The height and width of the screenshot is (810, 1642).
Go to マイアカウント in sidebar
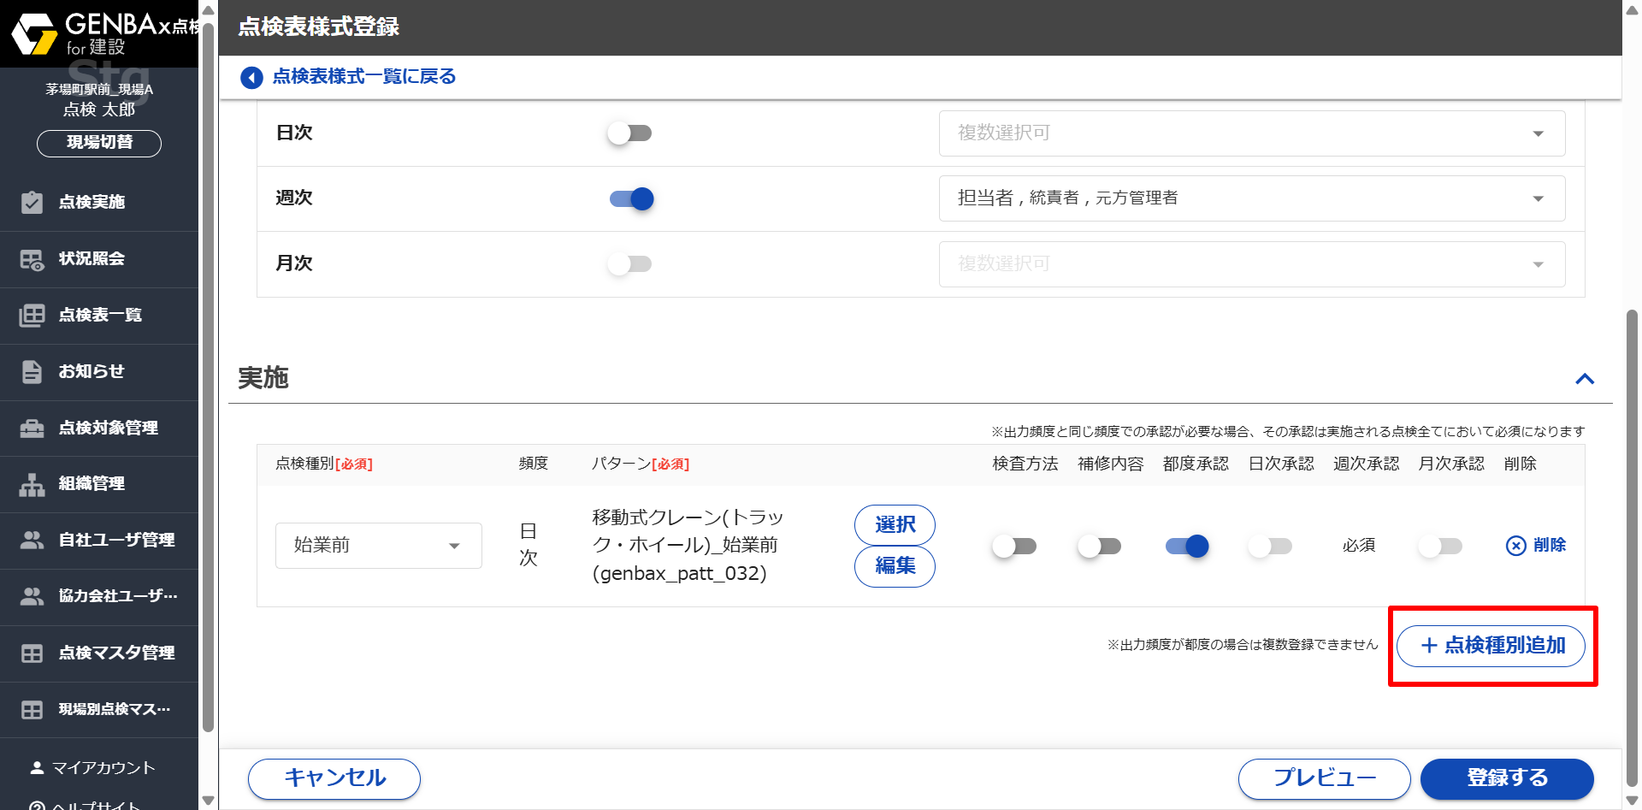click(103, 768)
